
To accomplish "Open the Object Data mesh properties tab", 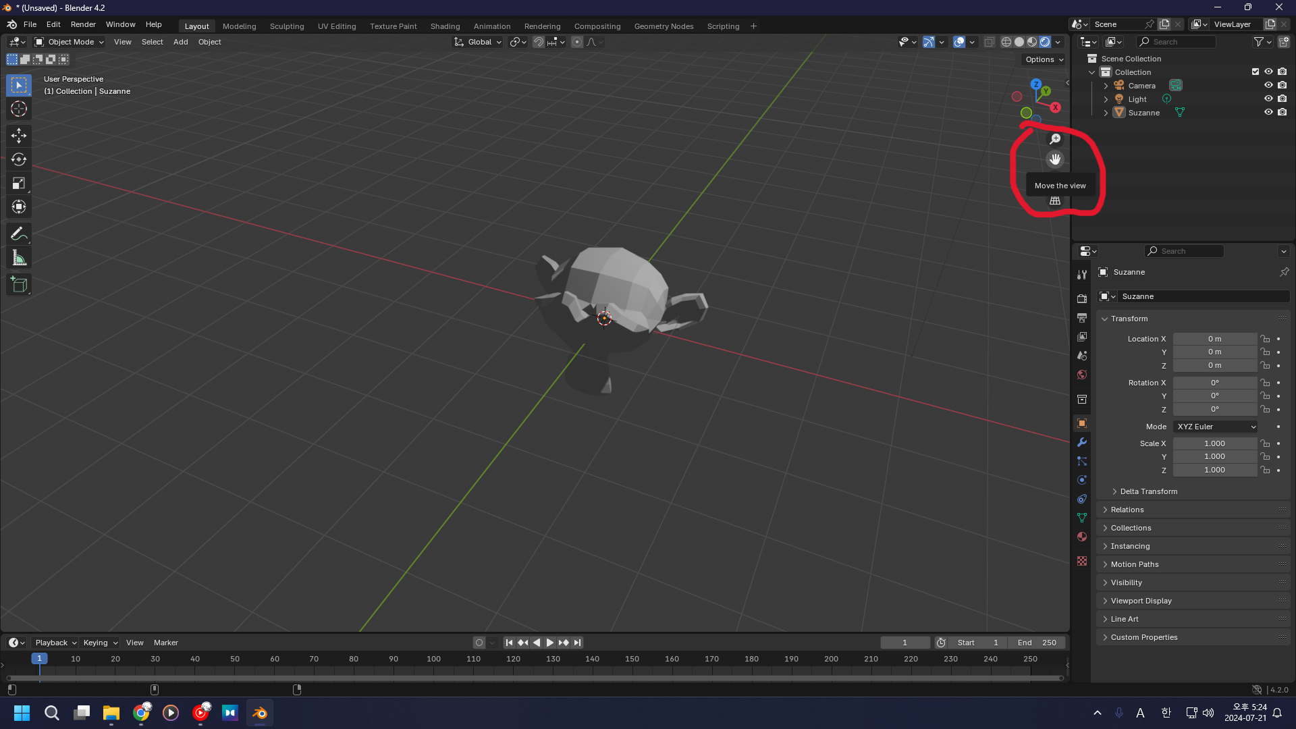I will coord(1082,518).
